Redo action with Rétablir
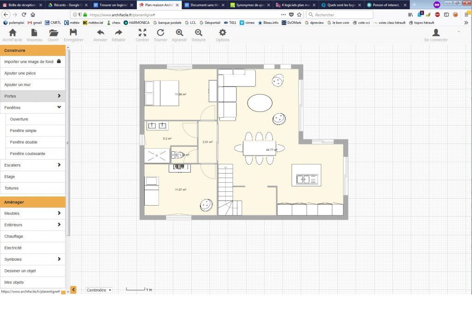Image resolution: width=472 pixels, height=328 pixels. pos(118,33)
